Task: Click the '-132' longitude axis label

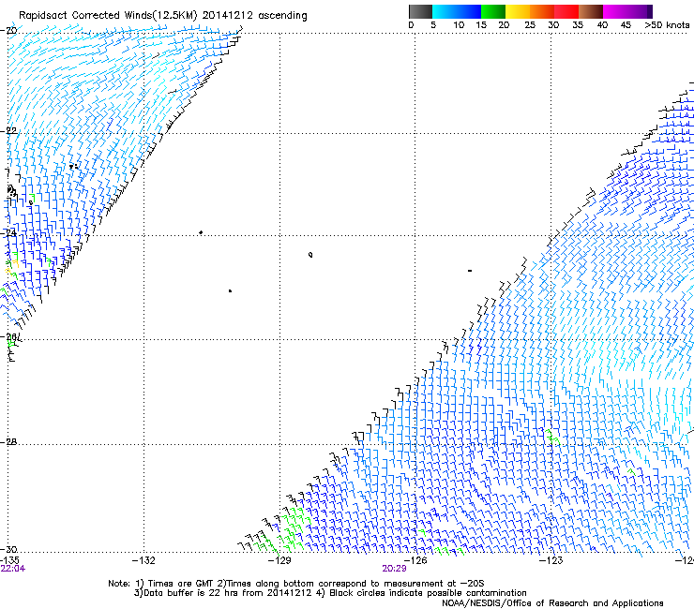Action: tap(144, 561)
